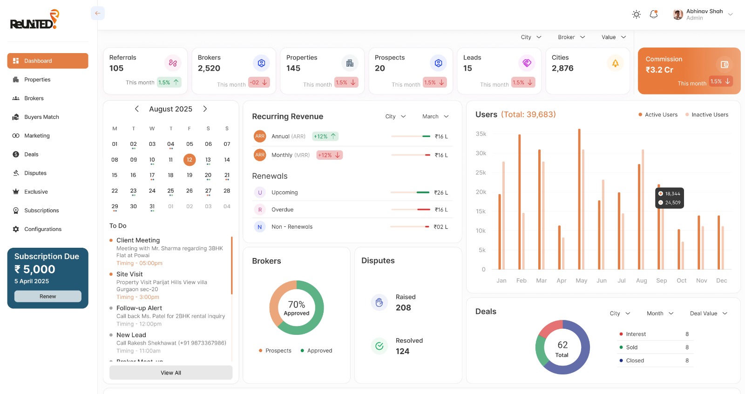745x394 pixels.
Task: Click the Properties building icon in stats card
Action: tap(350, 63)
